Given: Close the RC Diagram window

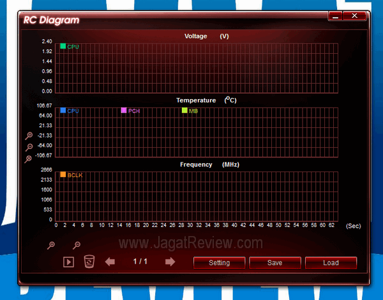Looking at the screenshot, I should point(357,15).
